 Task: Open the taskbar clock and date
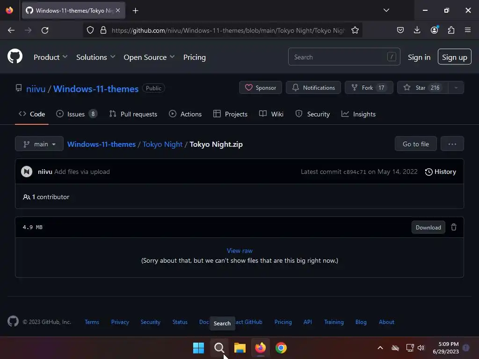[445, 348]
